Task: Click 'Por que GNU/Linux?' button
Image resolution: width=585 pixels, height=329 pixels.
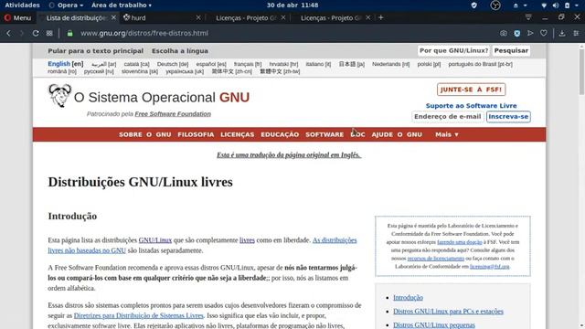Action: [x=453, y=50]
